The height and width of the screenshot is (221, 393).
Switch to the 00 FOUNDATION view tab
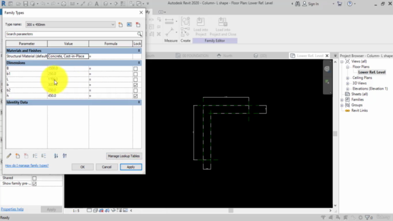[x=192, y=56]
